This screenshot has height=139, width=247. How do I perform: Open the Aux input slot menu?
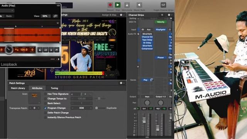[x=149, y=30]
